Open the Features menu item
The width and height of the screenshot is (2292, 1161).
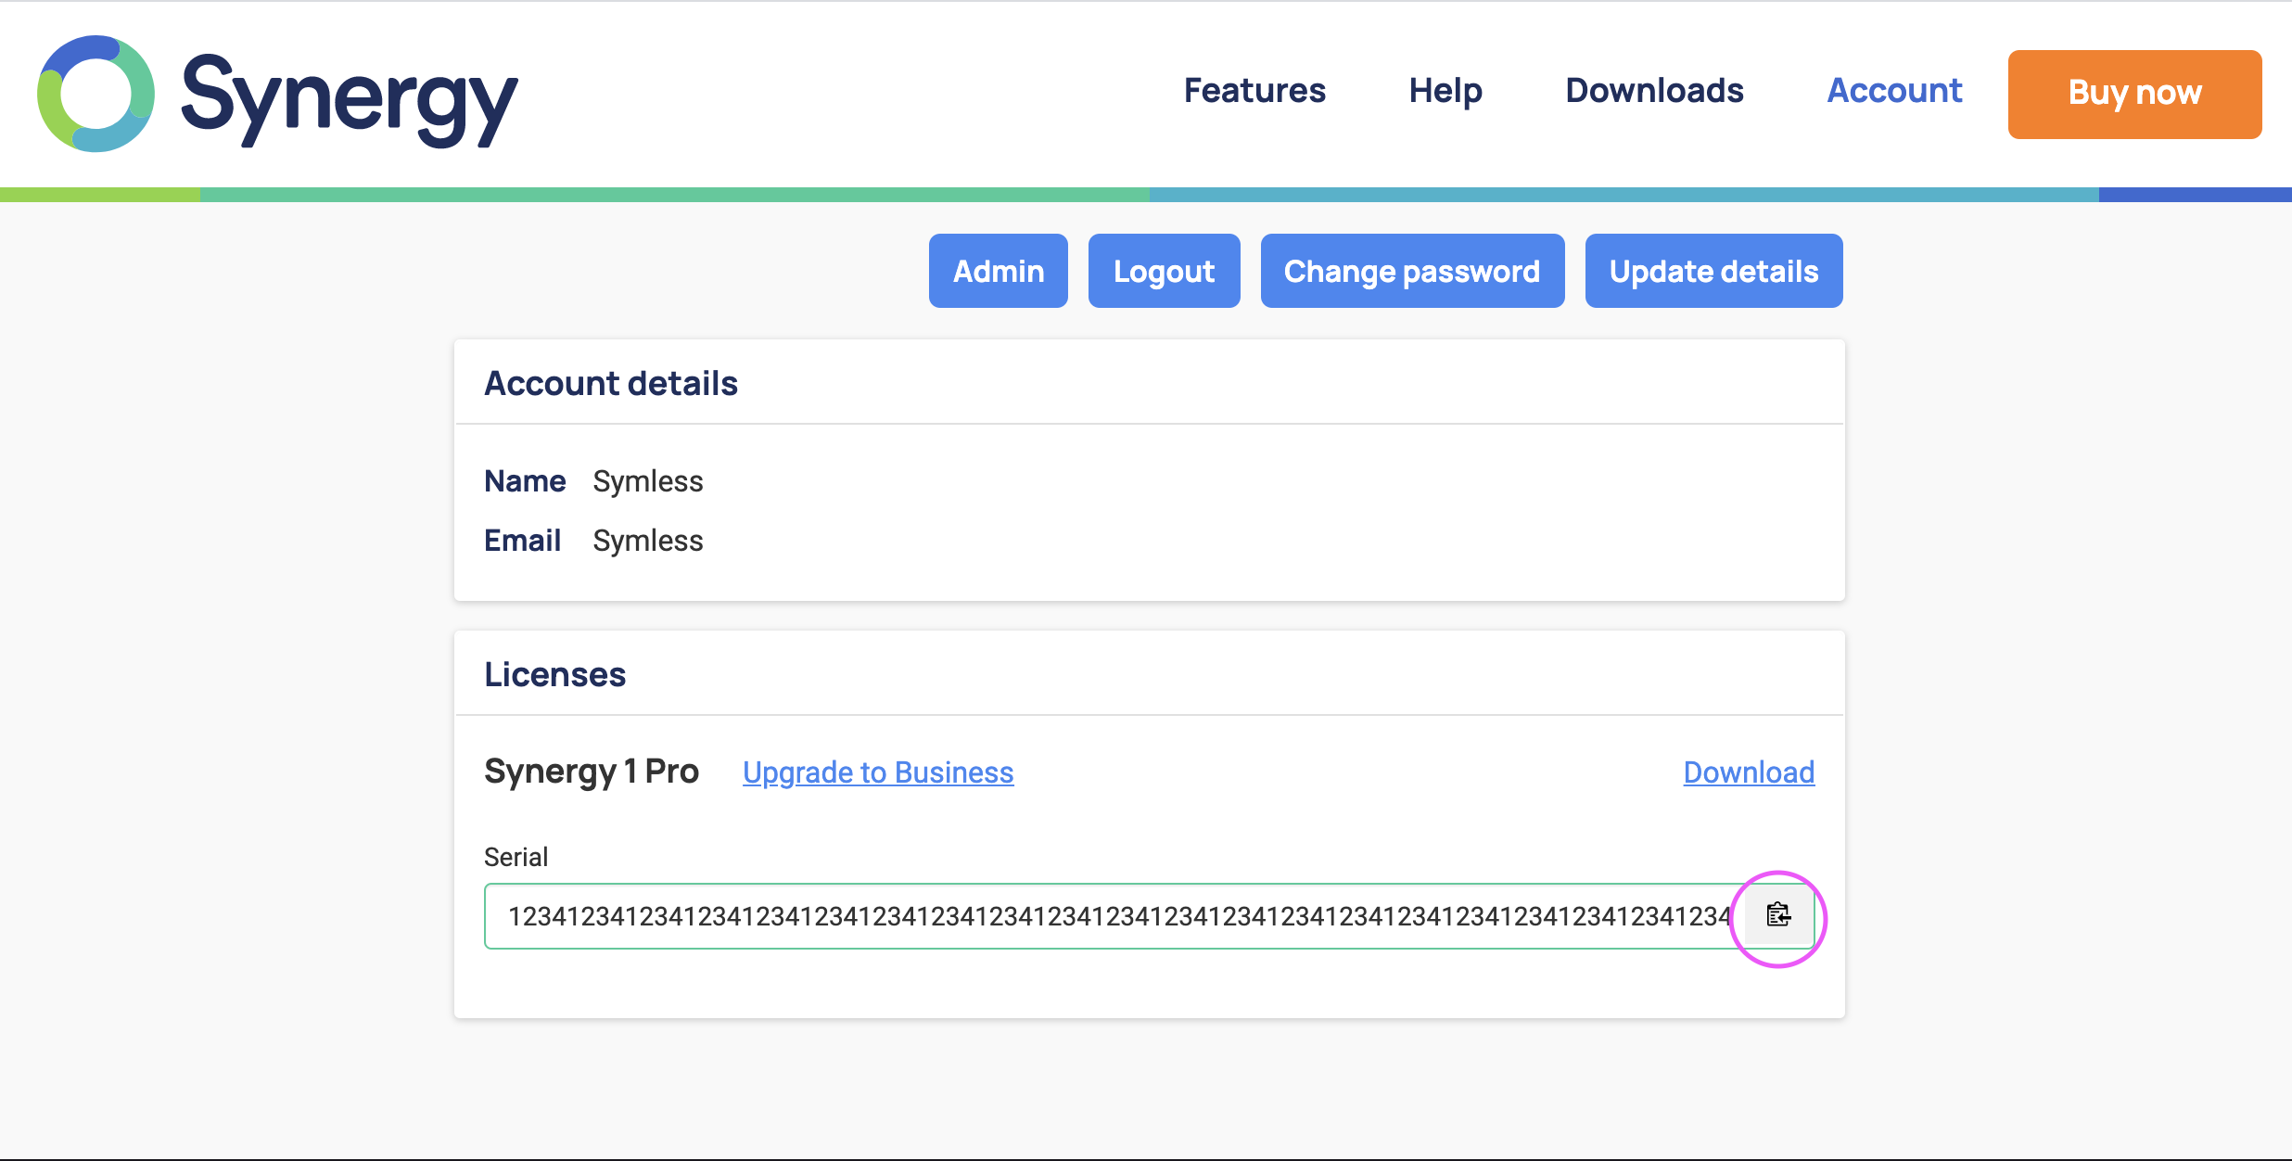coord(1254,91)
